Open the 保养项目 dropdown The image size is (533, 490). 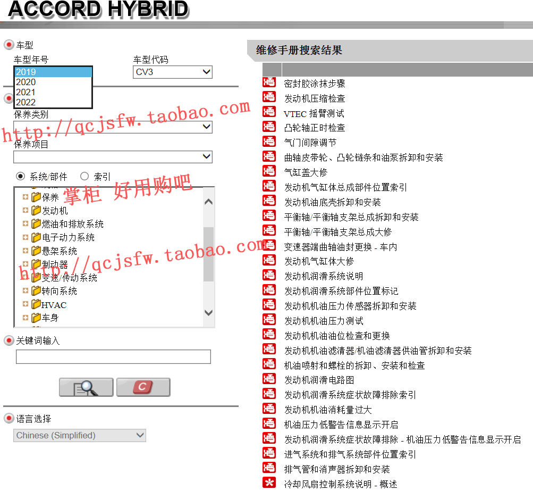point(113,156)
